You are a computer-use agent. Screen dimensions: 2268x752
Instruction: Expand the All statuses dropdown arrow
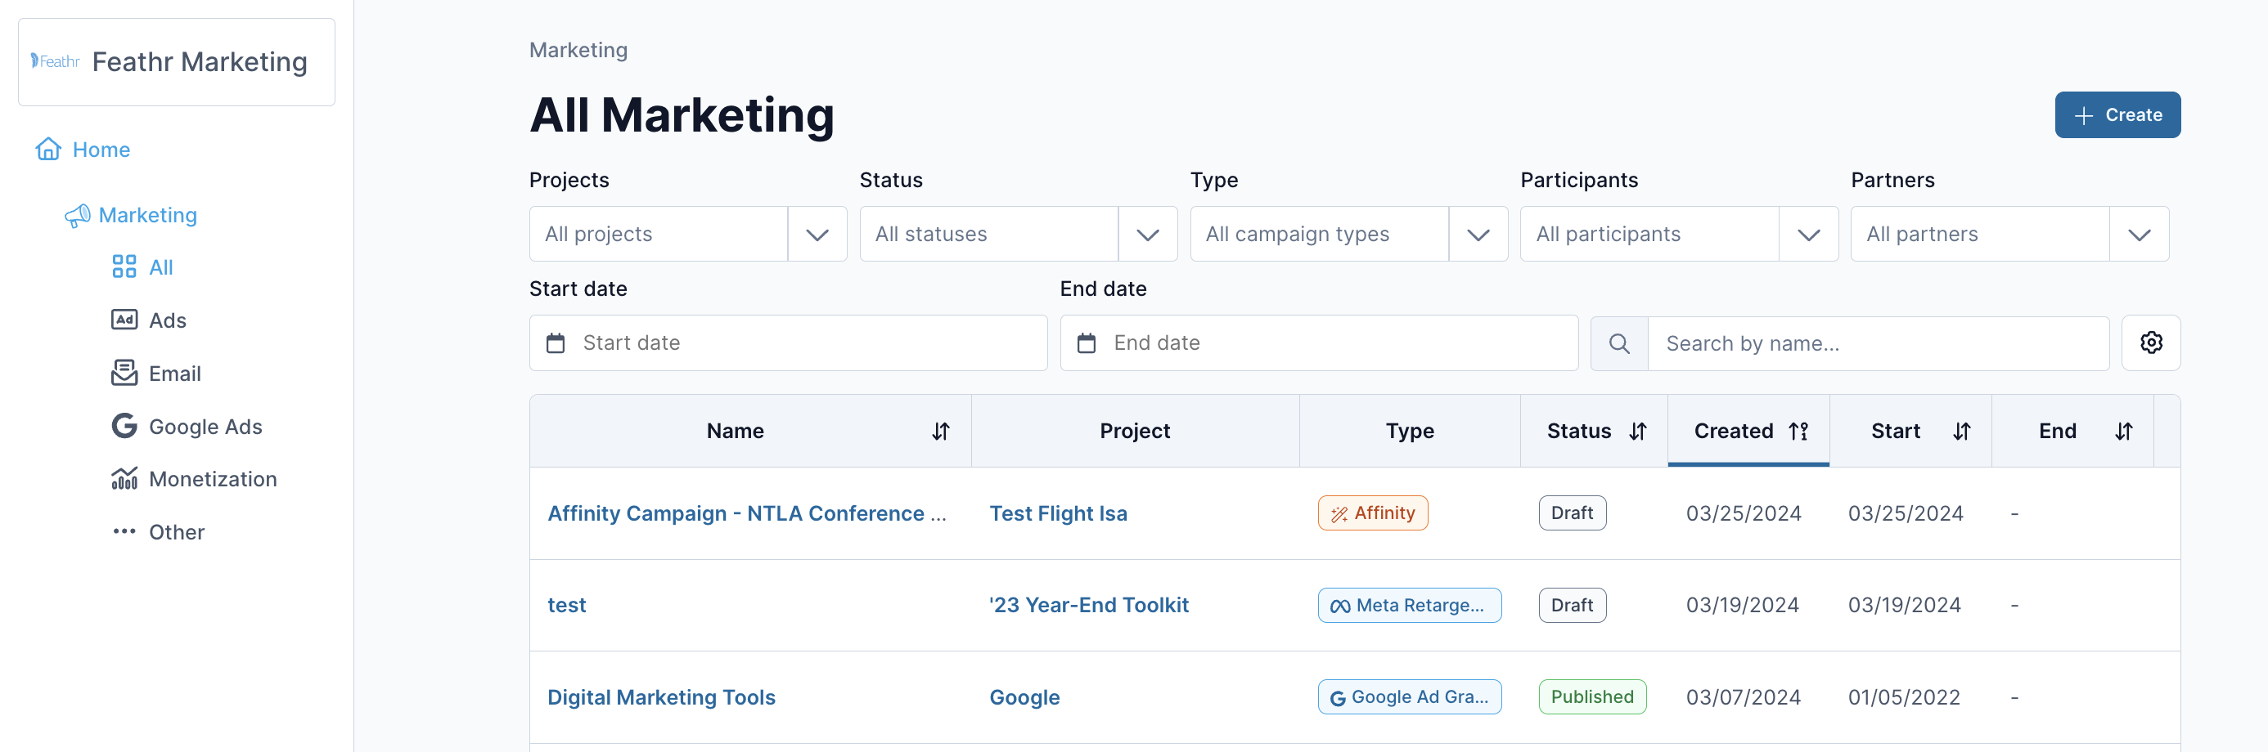pyautogui.click(x=1147, y=234)
